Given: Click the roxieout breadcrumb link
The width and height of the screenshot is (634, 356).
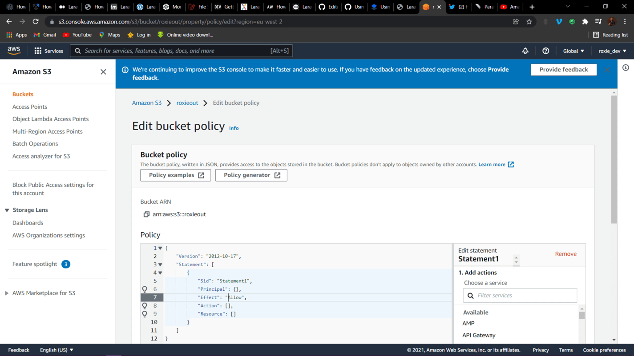Looking at the screenshot, I should [187, 103].
